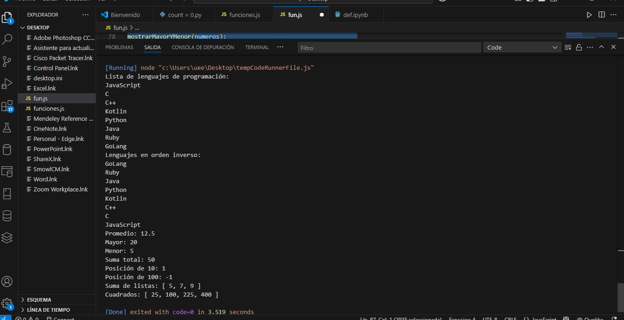Clear the output panel
624x320 pixels.
pos(568,47)
